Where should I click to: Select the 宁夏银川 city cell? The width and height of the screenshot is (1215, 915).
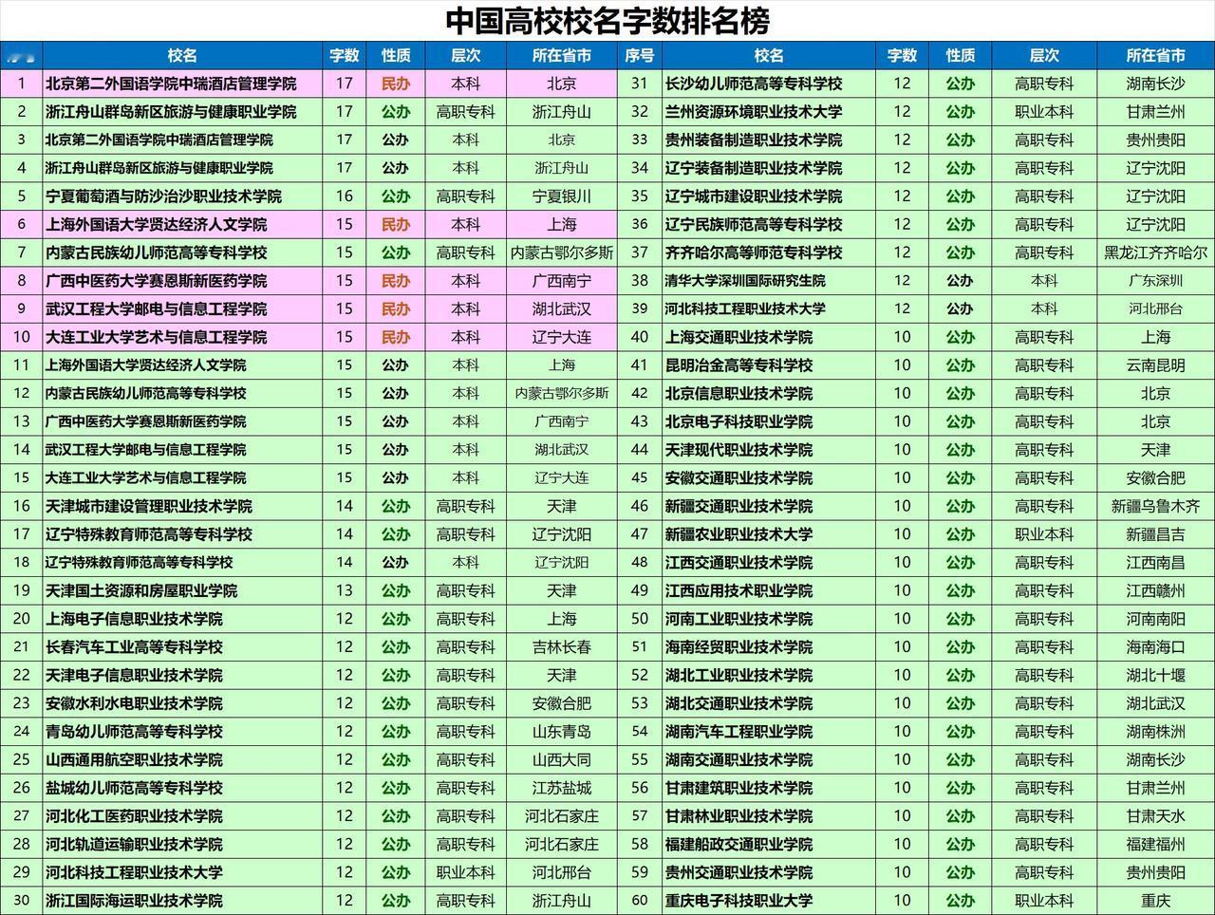(561, 196)
